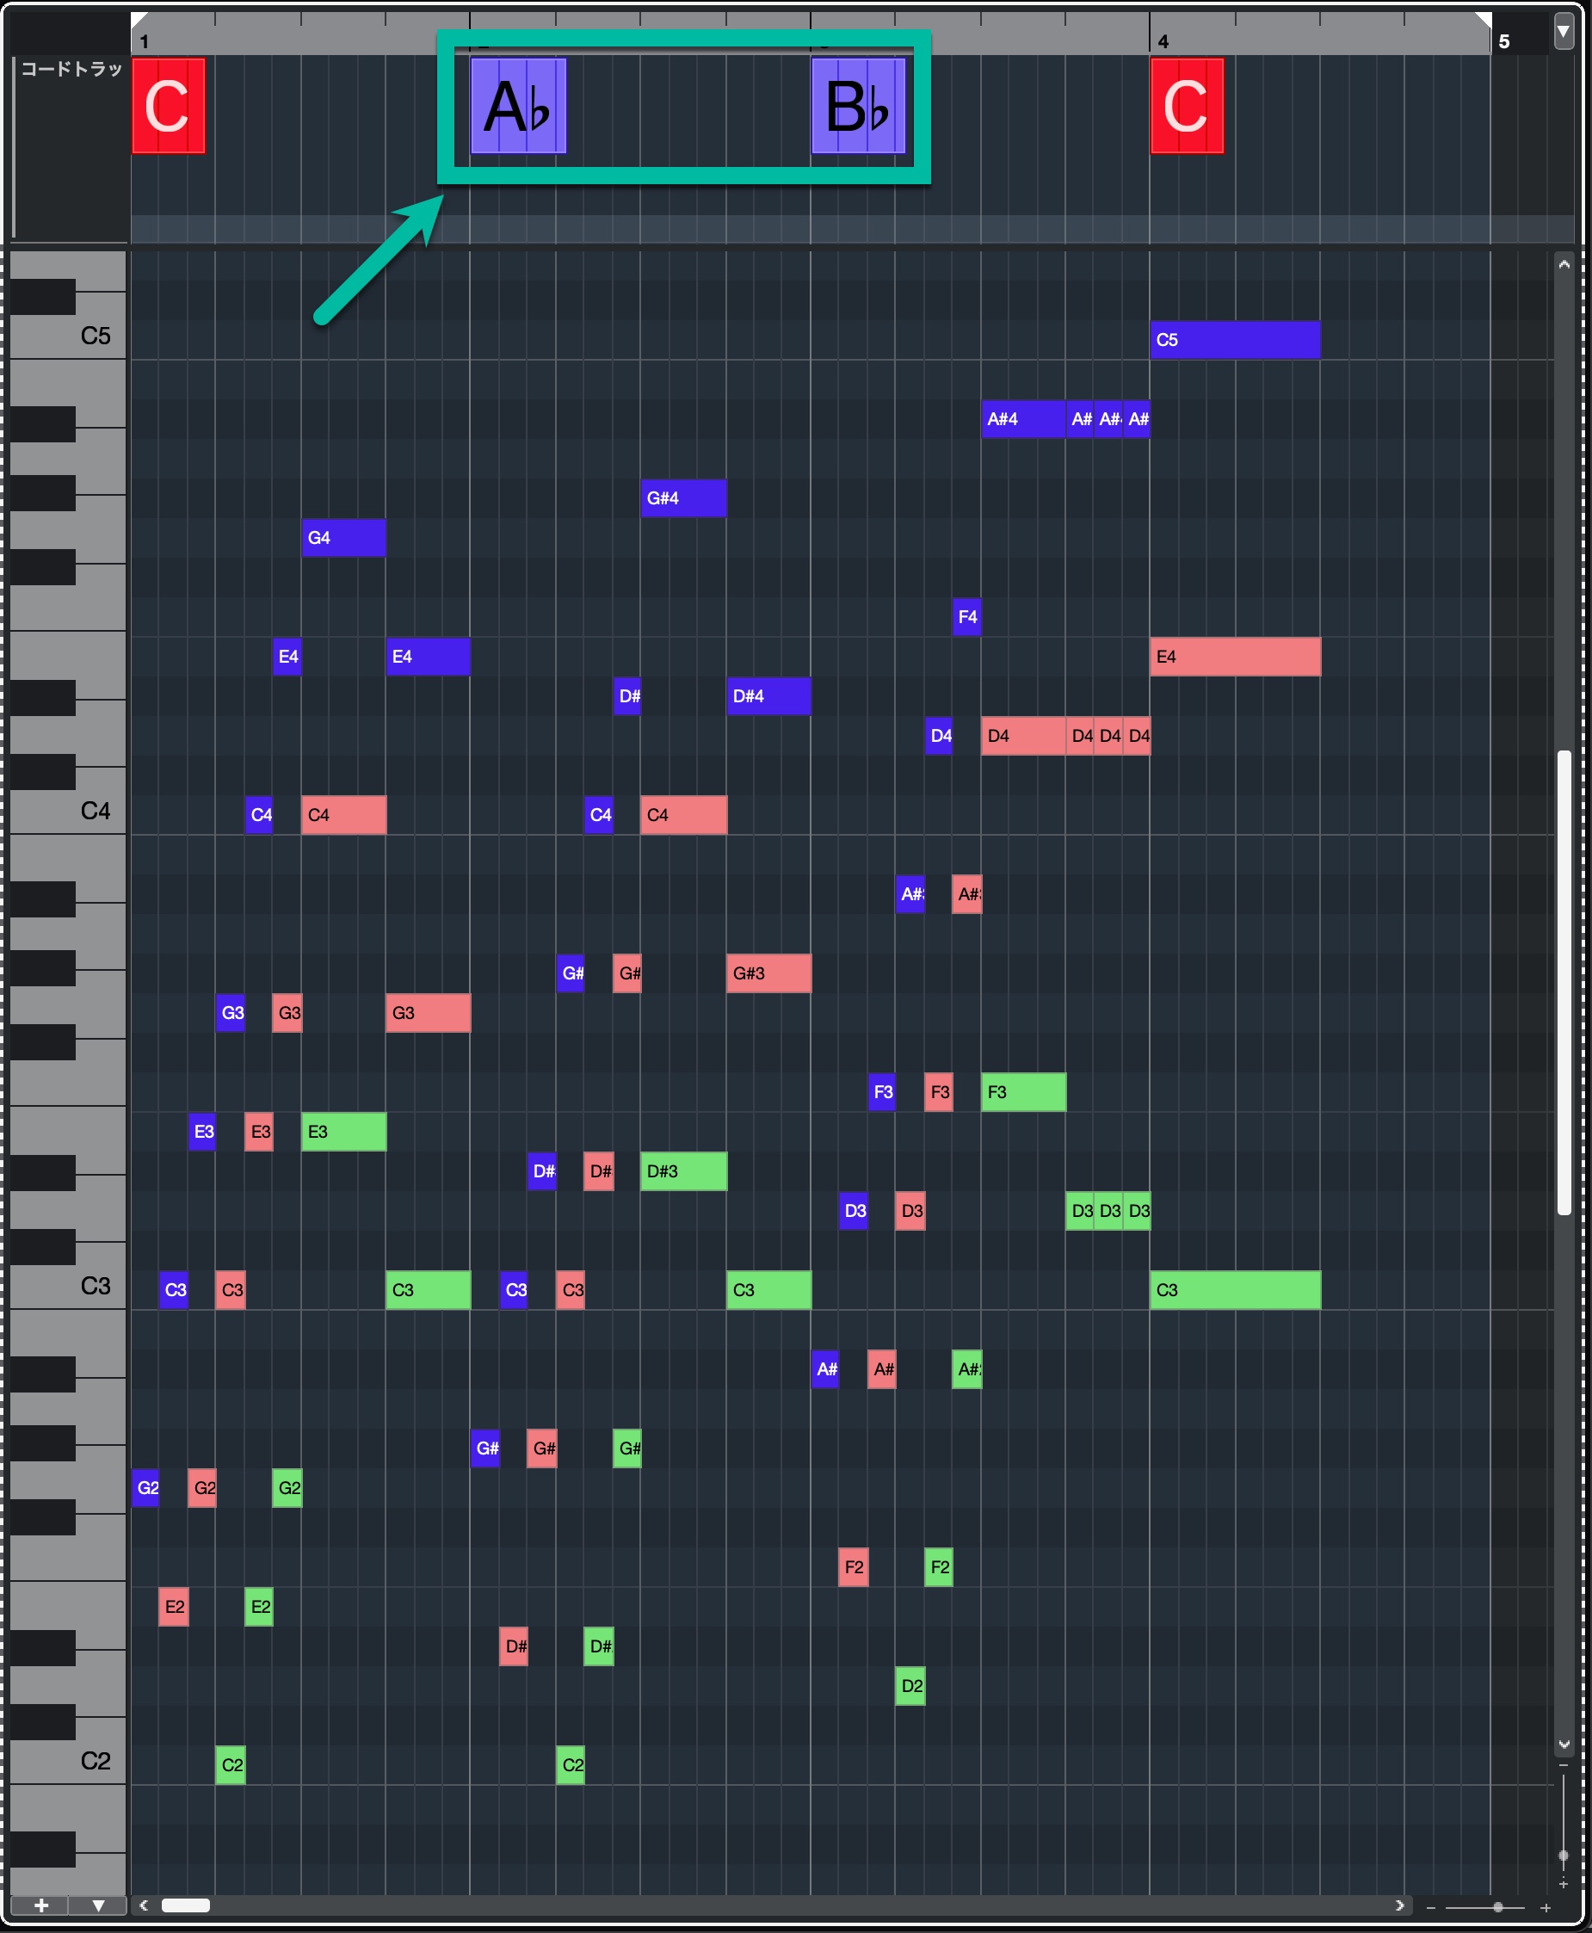Select the green D#3 note
The width and height of the screenshot is (1592, 1933).
point(683,1171)
